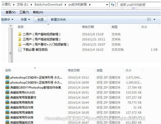161x124 pixels.
Task: Select file name 典藏版常用背景素材
Action: coord(23,97)
